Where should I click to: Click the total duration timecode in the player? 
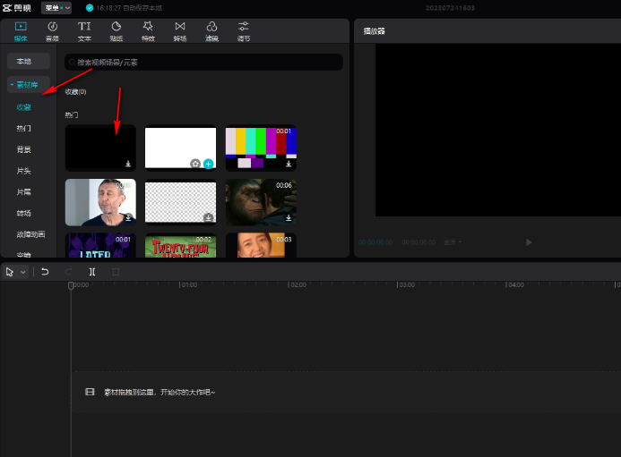[x=418, y=242]
